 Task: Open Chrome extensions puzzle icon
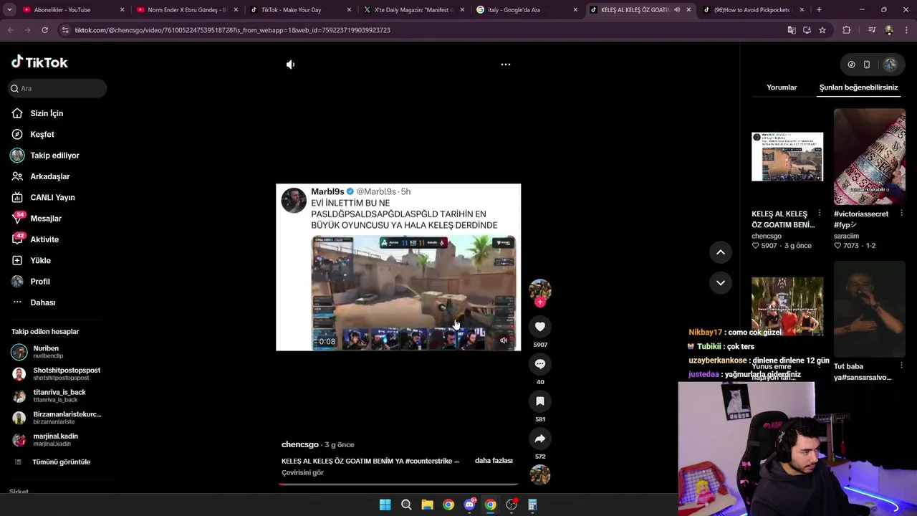tap(847, 30)
